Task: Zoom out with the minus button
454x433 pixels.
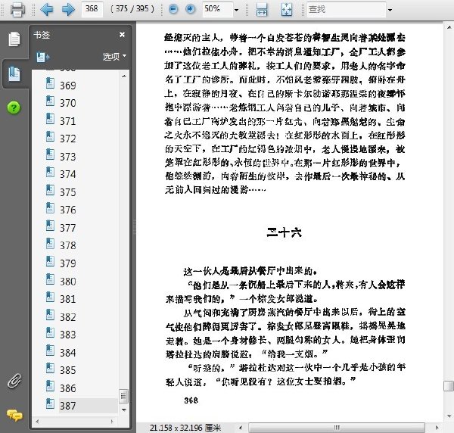Action: point(173,9)
